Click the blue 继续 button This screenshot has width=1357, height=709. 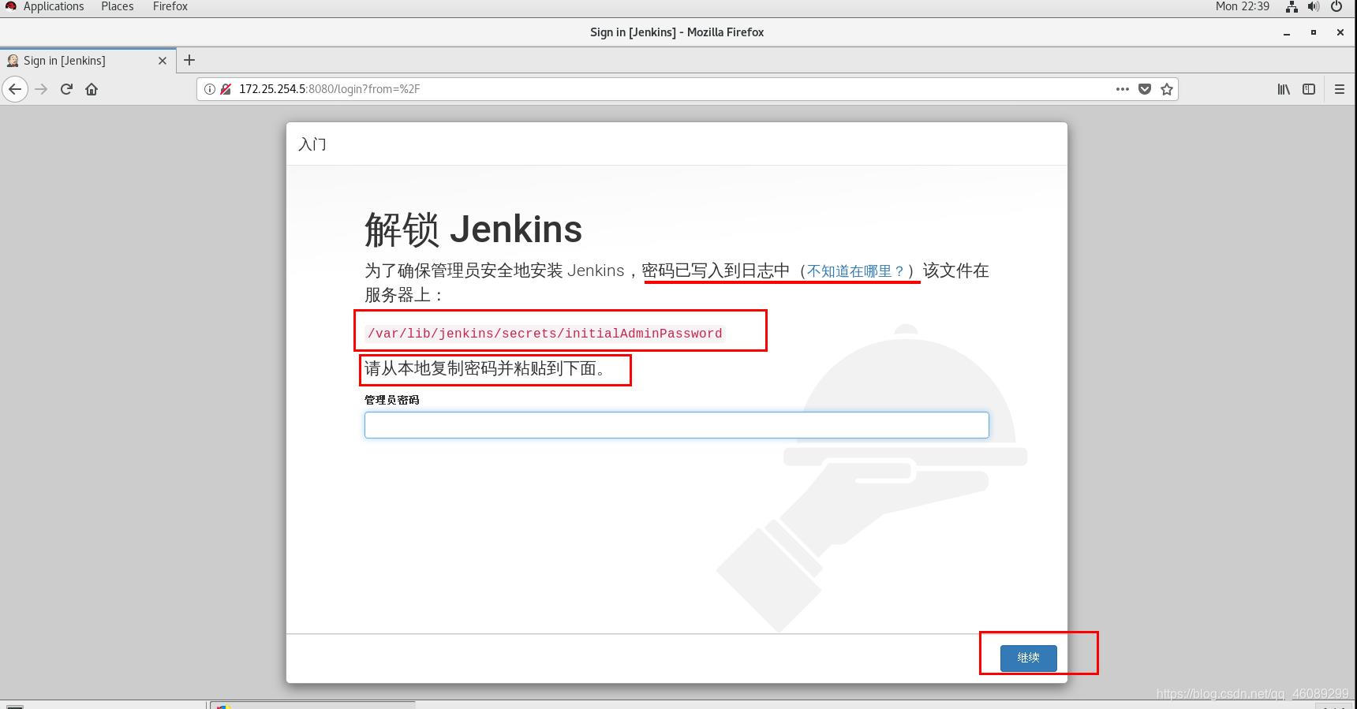click(1029, 658)
